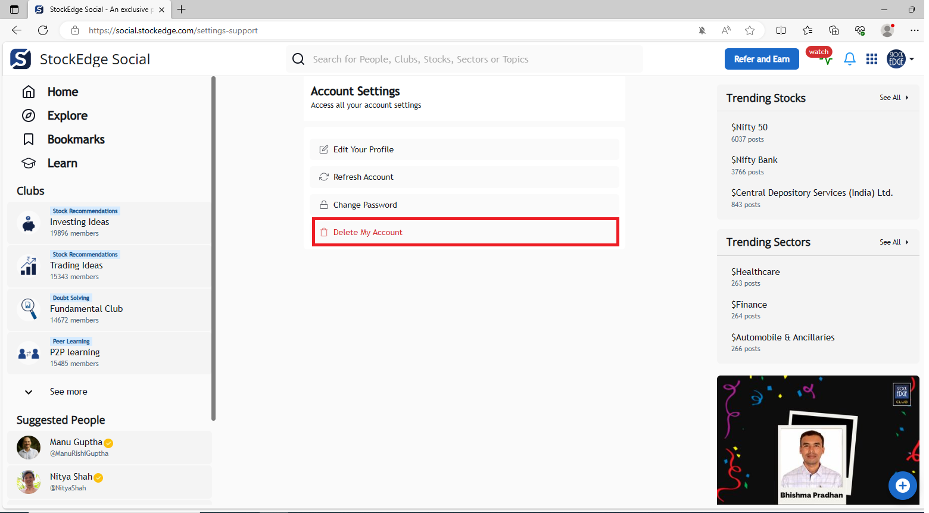
Task: See all Trending Stocks
Action: coord(893,98)
